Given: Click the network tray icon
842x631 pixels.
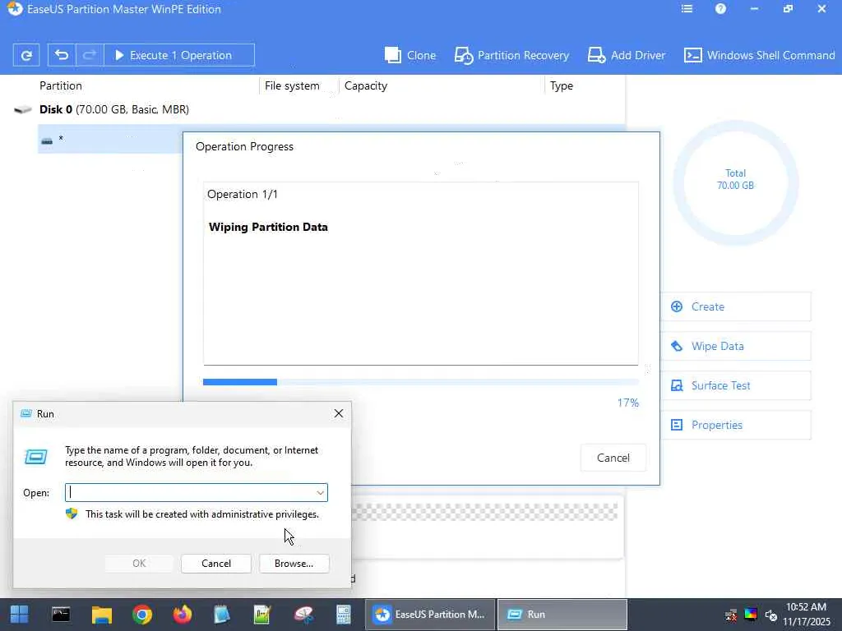Looking at the screenshot, I should (731, 615).
